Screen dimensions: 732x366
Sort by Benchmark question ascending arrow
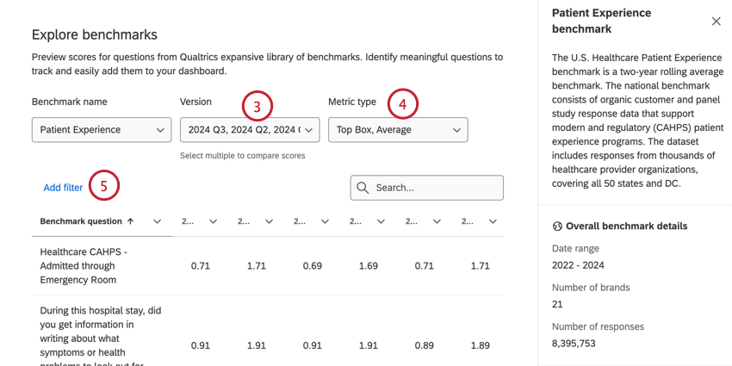tap(131, 221)
